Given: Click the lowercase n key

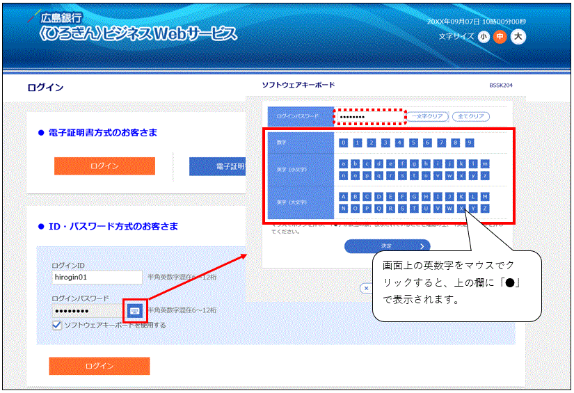Looking at the screenshot, I should [x=344, y=176].
